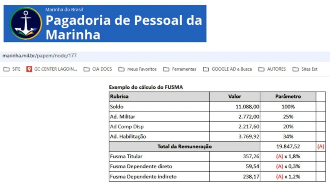Open the SITE bookmark folder

coord(12,69)
